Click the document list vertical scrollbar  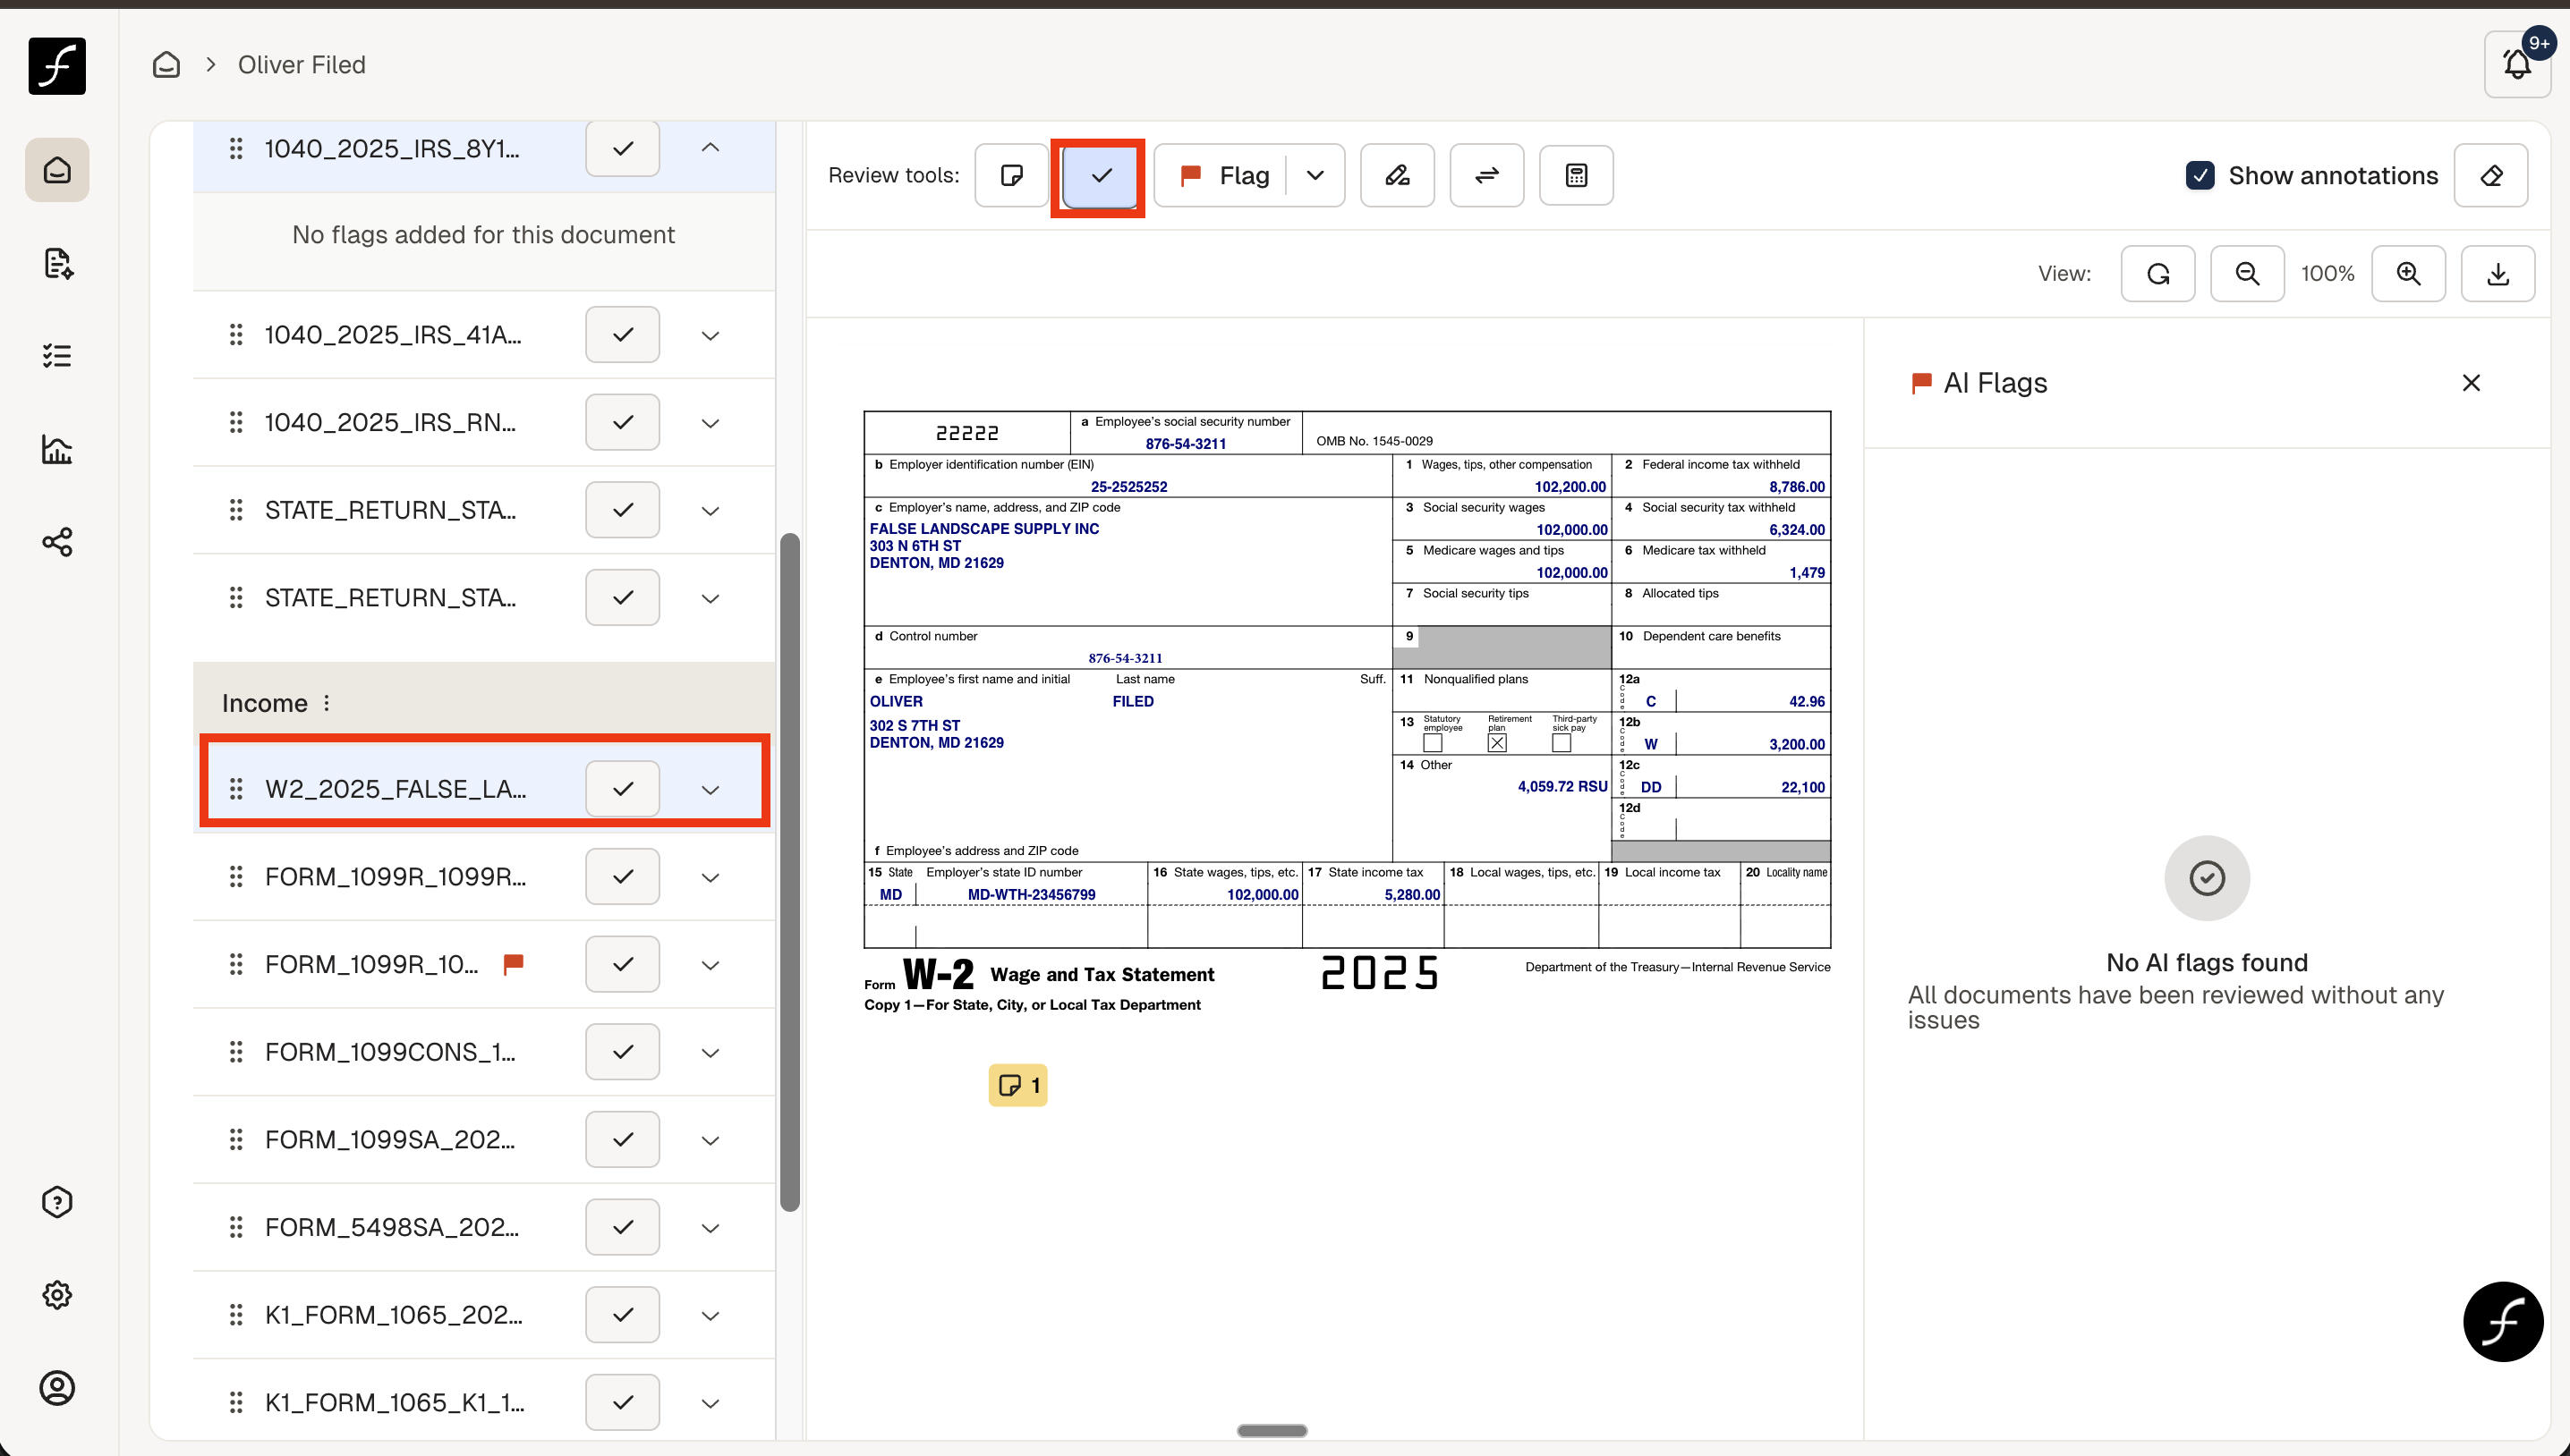(x=789, y=872)
